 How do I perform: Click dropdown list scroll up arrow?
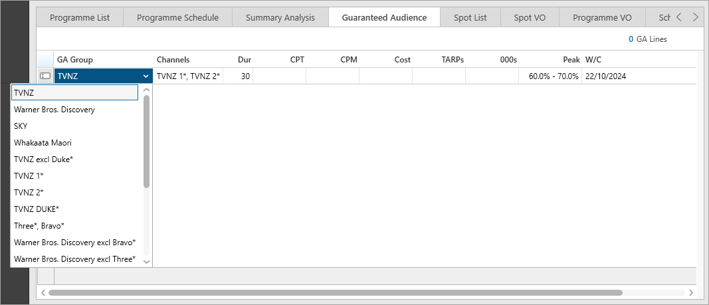146,90
